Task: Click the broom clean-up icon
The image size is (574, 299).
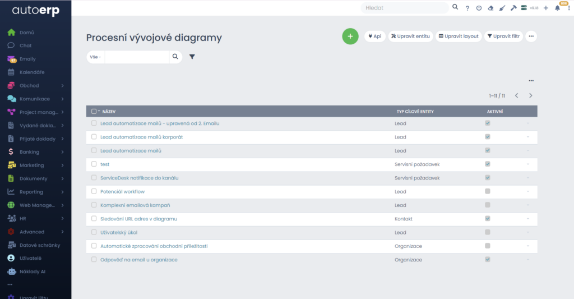Action: pyautogui.click(x=502, y=8)
